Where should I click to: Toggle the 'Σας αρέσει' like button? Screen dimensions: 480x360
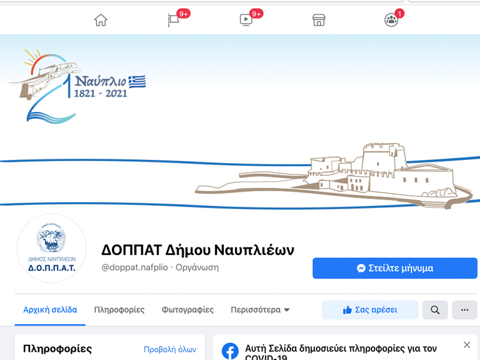[370, 310]
